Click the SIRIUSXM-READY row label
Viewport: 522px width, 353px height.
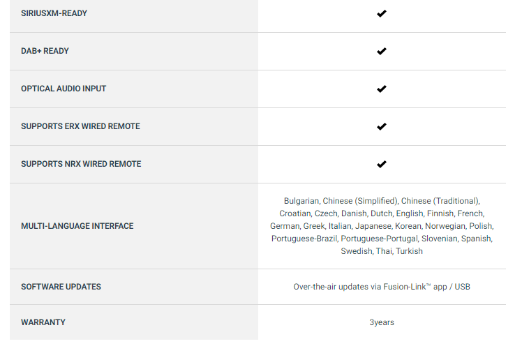point(54,13)
